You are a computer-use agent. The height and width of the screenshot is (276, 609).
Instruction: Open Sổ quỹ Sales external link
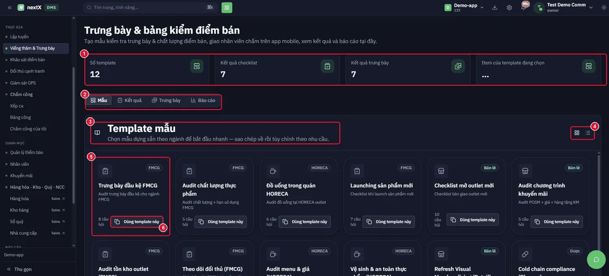[37, 222]
